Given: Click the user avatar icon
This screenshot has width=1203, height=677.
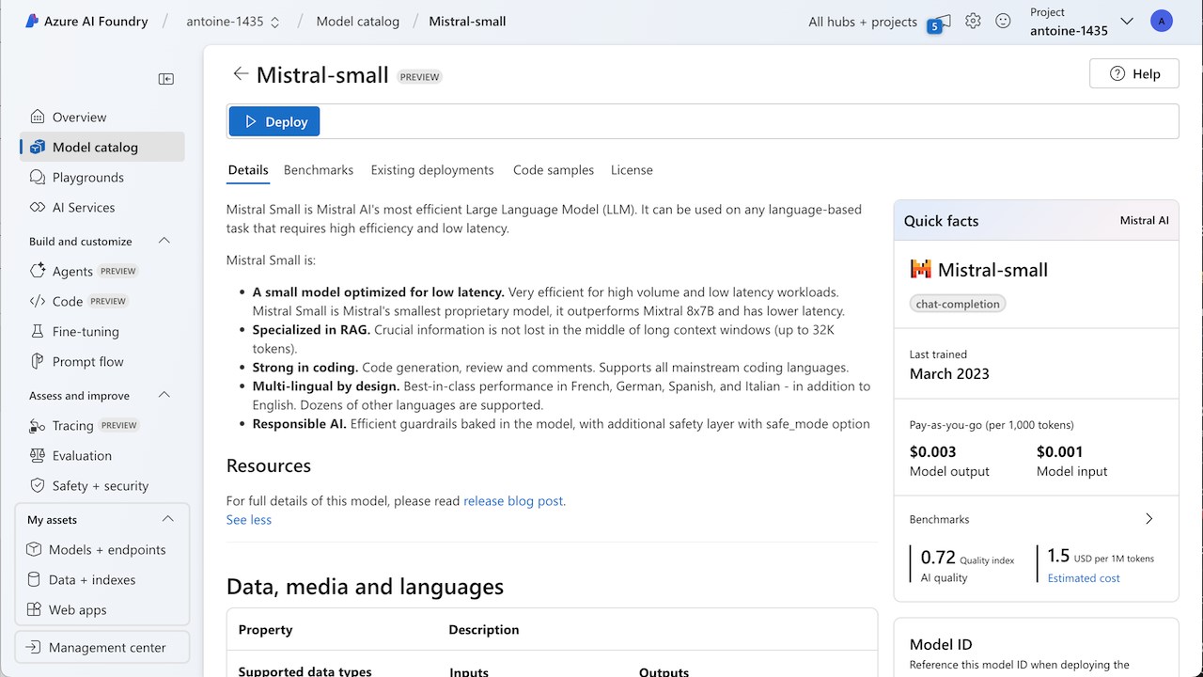Looking at the screenshot, I should point(1162,21).
